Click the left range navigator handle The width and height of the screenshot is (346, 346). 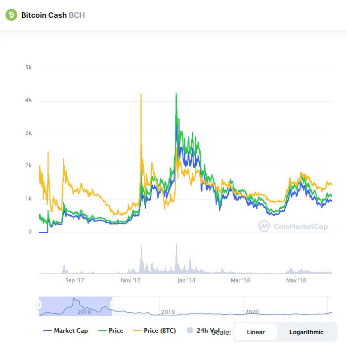coord(39,305)
